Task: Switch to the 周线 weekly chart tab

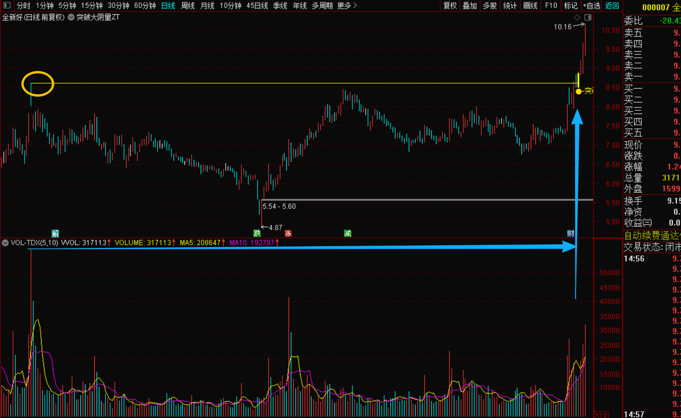Action: (188, 6)
